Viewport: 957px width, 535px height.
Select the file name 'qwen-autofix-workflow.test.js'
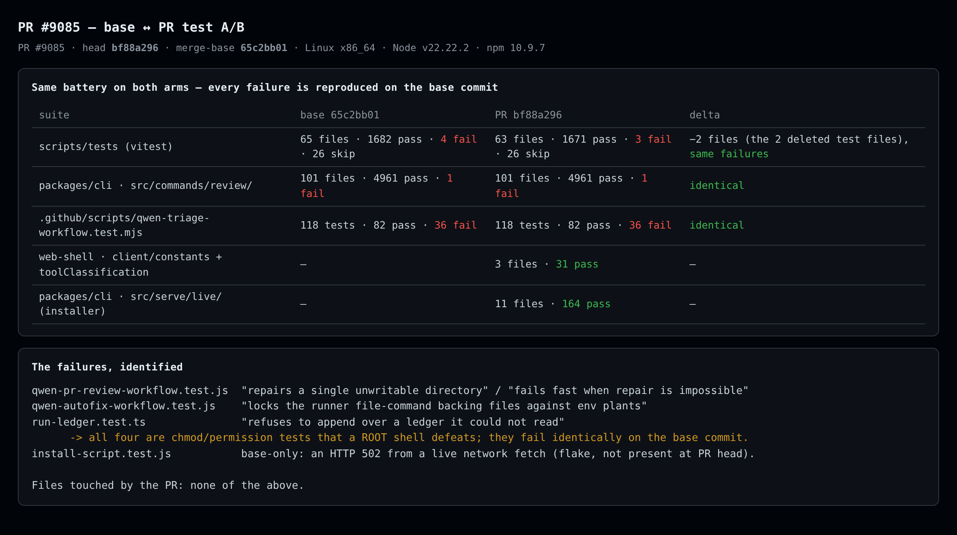124,406
